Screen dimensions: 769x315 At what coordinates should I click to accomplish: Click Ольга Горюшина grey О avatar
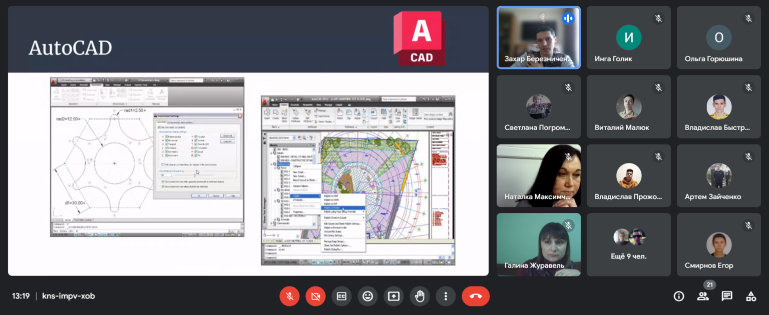tap(719, 37)
